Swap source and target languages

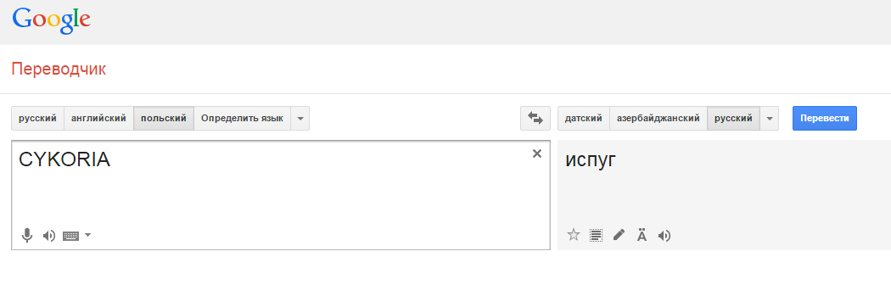point(535,118)
